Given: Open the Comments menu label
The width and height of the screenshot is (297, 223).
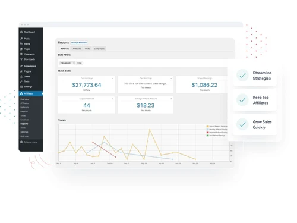Looking at the screenshot, I should coord(29,54).
